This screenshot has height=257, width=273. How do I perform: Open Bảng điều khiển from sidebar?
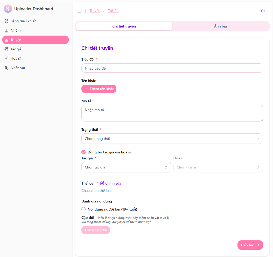tap(23, 21)
